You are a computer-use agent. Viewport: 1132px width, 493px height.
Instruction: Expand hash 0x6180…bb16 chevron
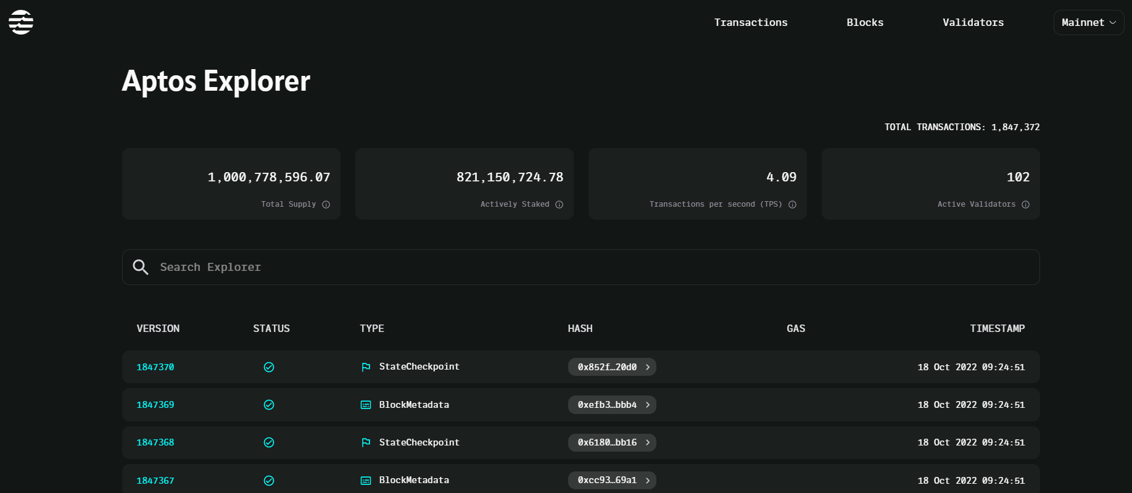pyautogui.click(x=648, y=442)
